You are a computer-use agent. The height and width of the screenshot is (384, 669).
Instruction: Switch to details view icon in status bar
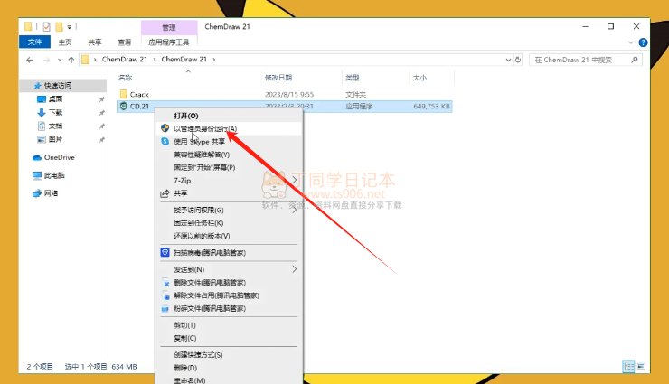pos(628,367)
